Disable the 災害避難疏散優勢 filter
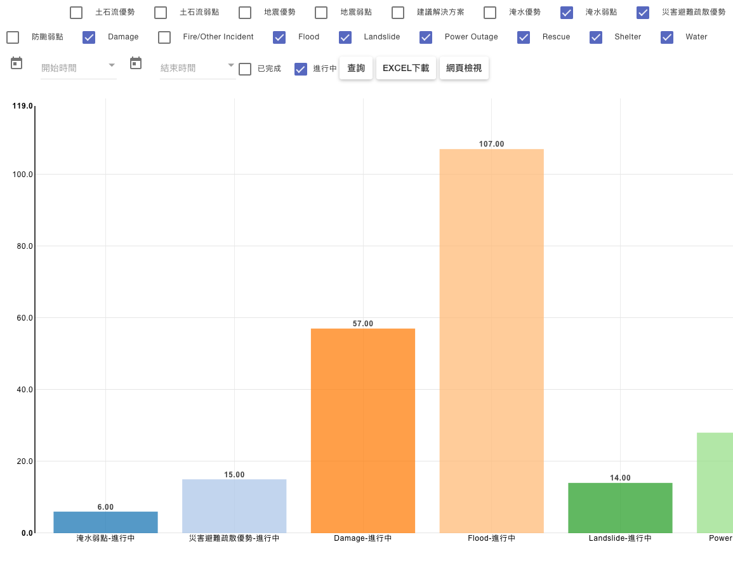Viewport: 733px width, 563px height. tap(642, 12)
